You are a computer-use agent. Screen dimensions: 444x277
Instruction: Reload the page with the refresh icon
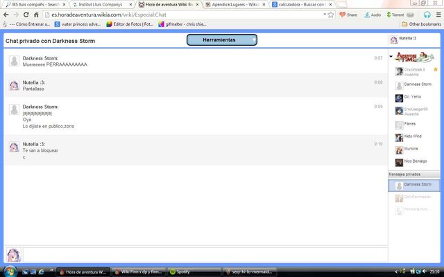point(26,15)
